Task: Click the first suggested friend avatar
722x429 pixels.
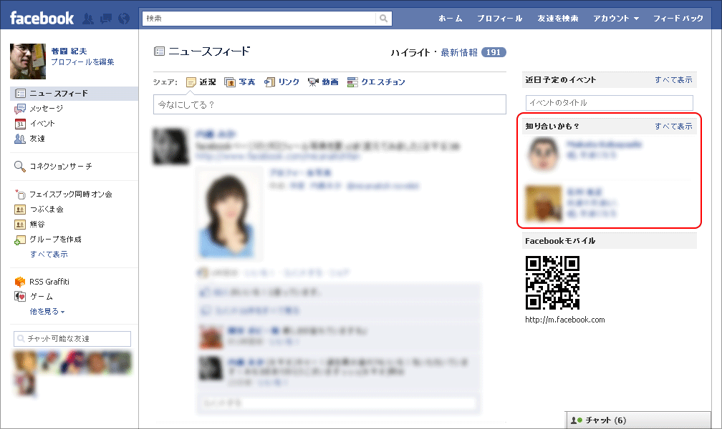Action: pos(544,155)
